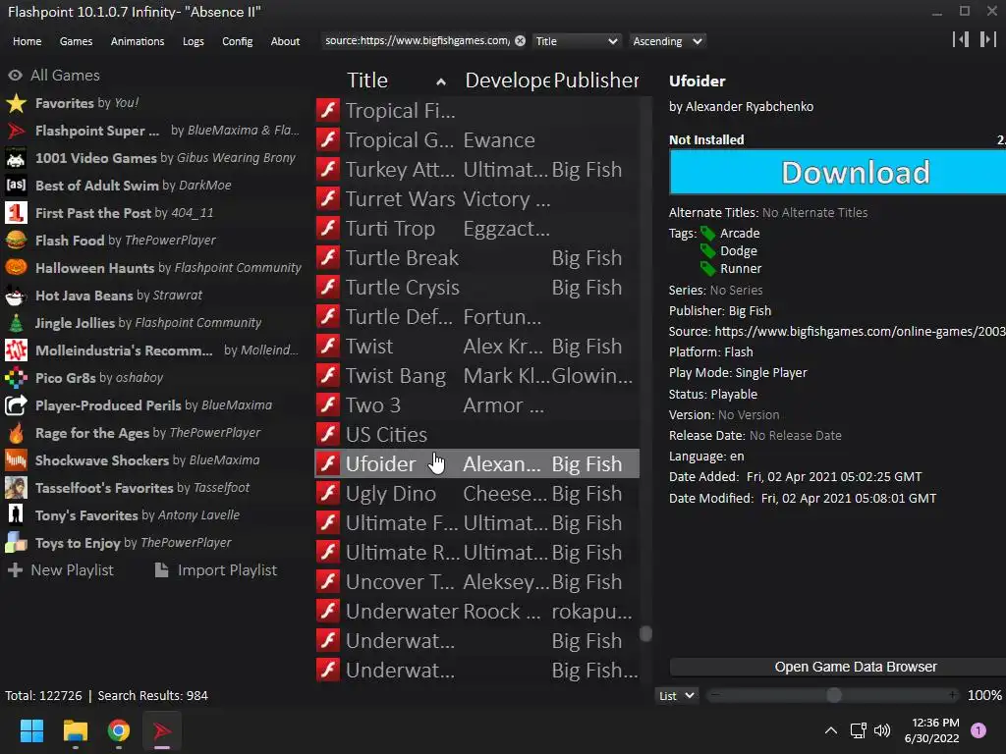This screenshot has width=1006, height=754.
Task: Select the Twist Bang game row
Action: [477, 376]
